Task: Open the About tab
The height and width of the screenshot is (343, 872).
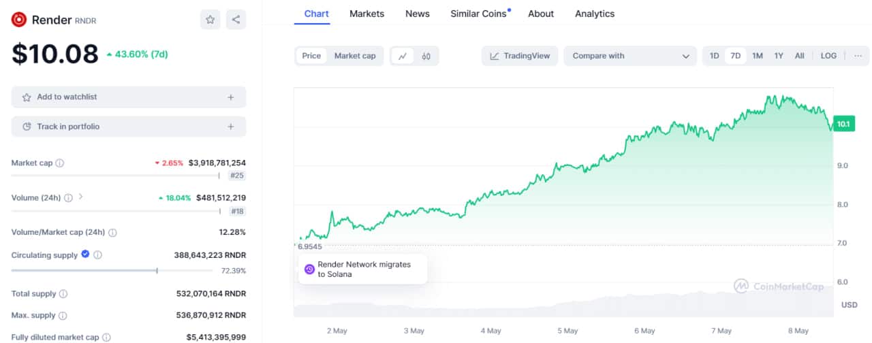Action: click(541, 14)
